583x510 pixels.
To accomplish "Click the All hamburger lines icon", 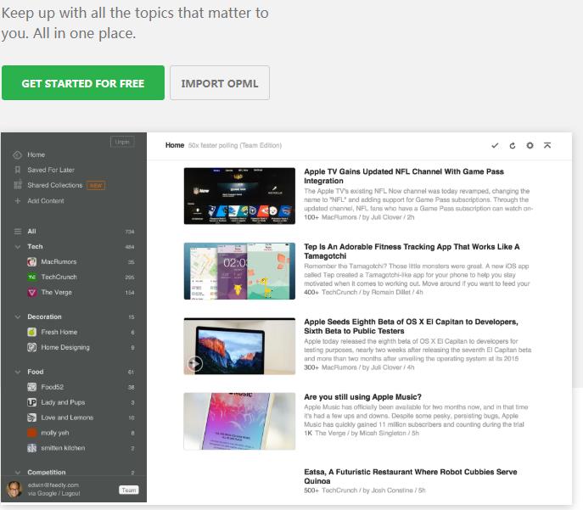I will [x=18, y=232].
